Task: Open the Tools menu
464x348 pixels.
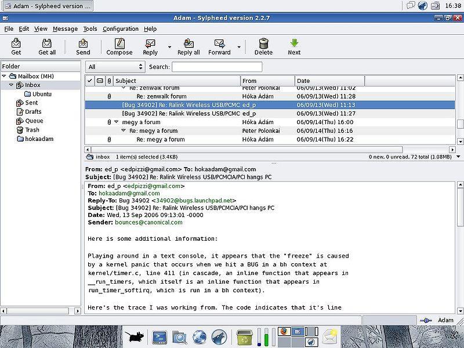Action: click(90, 28)
